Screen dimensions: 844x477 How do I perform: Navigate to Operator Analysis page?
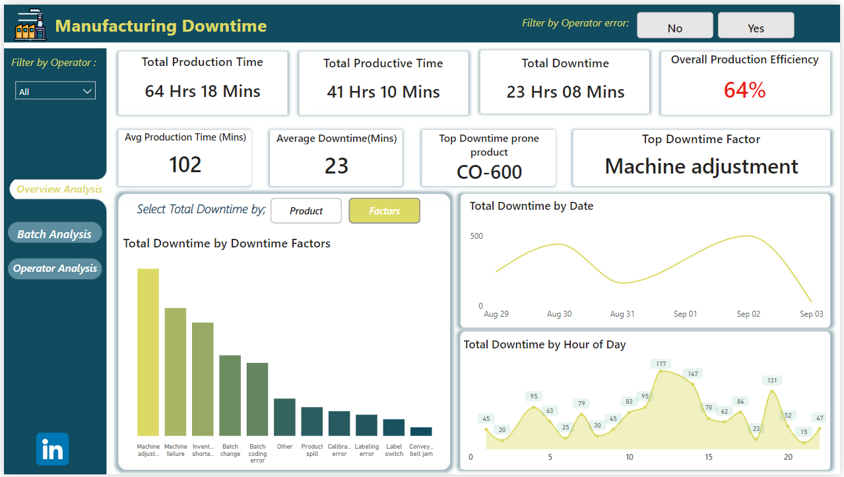click(55, 269)
